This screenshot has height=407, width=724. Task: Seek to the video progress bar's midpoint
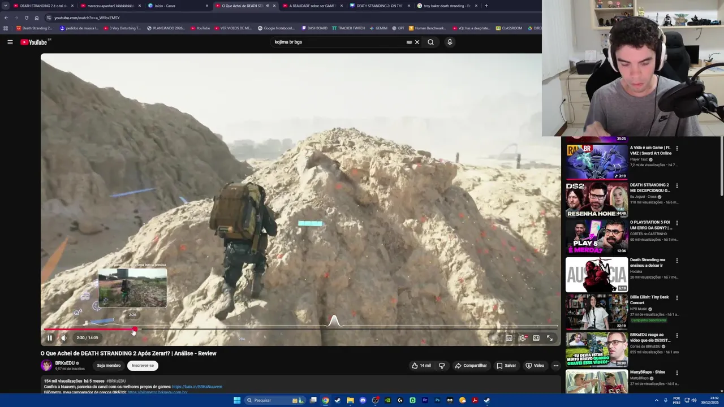(300, 330)
